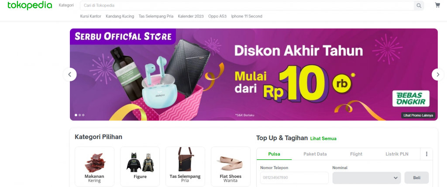Open the Kategori menu
The width and height of the screenshot is (447, 187).
66,5
